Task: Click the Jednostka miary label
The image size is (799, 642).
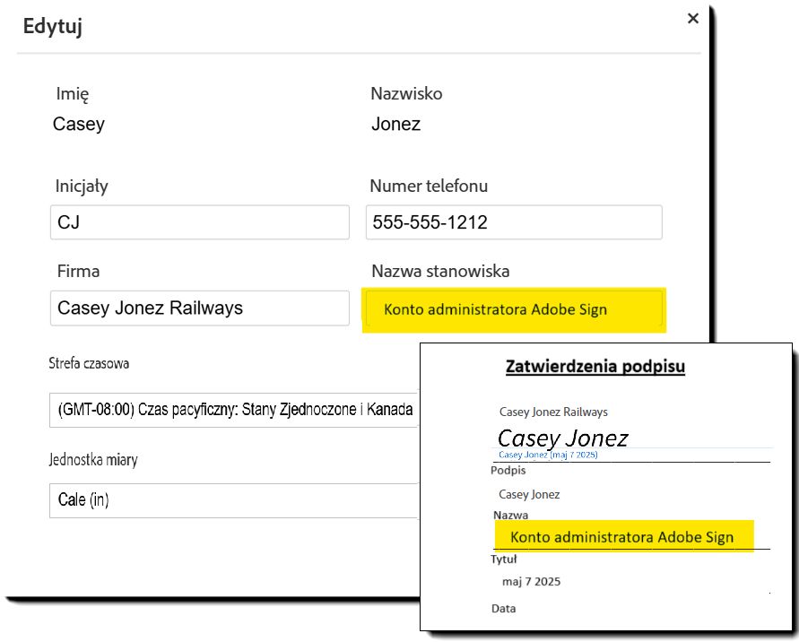Action: [x=93, y=460]
